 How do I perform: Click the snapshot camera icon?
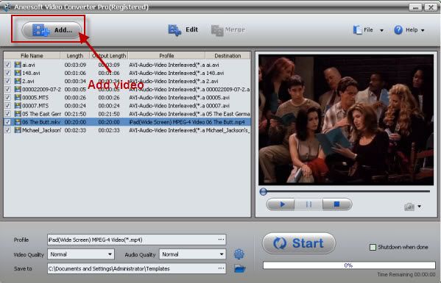pos(409,207)
